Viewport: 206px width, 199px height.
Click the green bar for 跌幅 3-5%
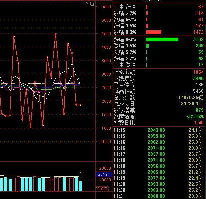click(148, 46)
